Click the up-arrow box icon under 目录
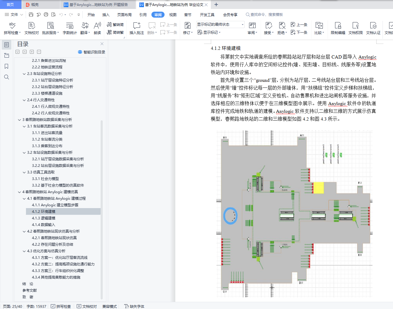The height and width of the screenshot is (309, 393). (25, 52)
